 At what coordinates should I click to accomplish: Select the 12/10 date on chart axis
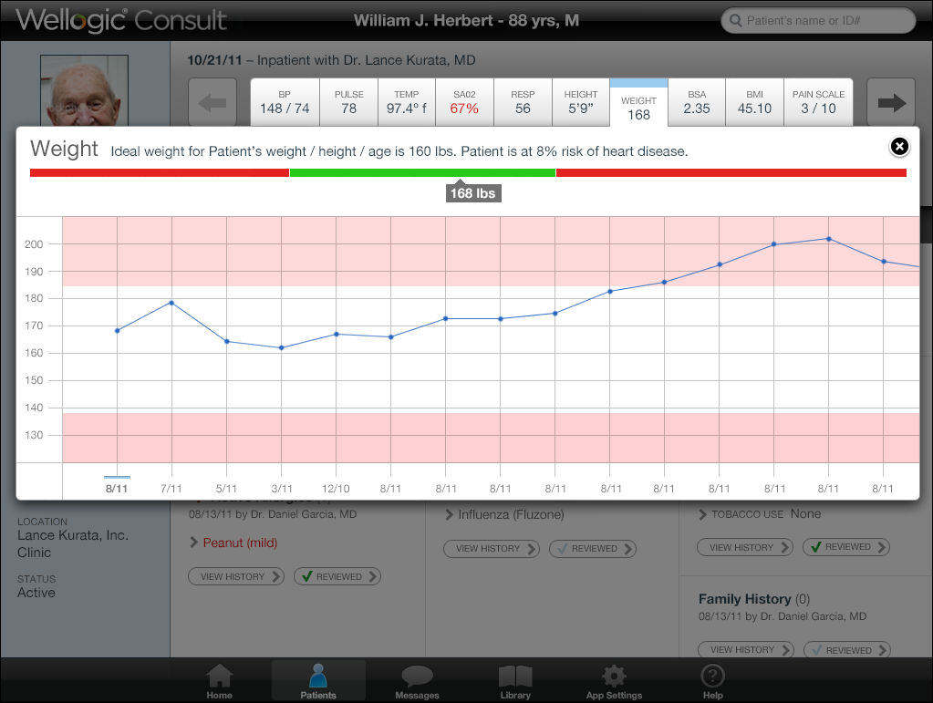tap(336, 489)
